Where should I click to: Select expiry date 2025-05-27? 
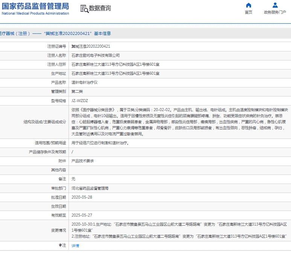[x=82, y=215]
